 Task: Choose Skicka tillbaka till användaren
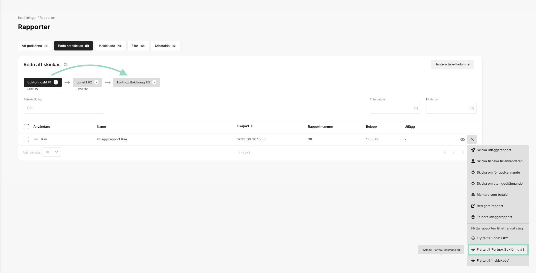[x=498, y=161]
